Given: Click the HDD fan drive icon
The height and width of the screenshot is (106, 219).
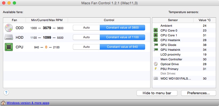Looking at the screenshot, I should tap(9, 37).
